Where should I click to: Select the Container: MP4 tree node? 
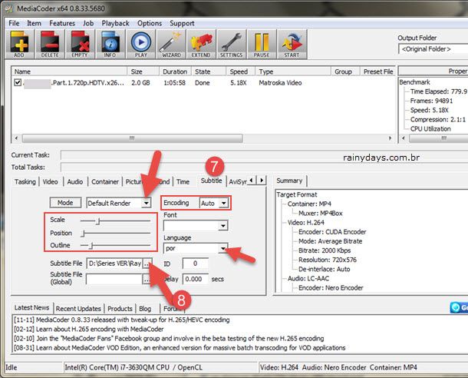coord(309,204)
